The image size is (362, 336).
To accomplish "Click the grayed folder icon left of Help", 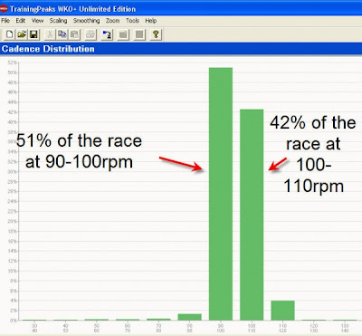I will (x=123, y=34).
